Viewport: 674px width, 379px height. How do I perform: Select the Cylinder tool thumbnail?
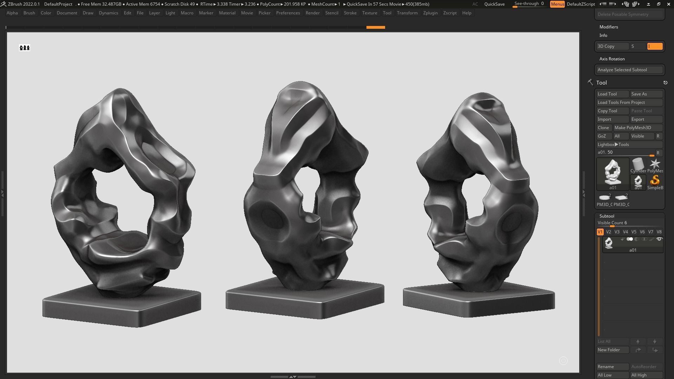click(x=638, y=165)
